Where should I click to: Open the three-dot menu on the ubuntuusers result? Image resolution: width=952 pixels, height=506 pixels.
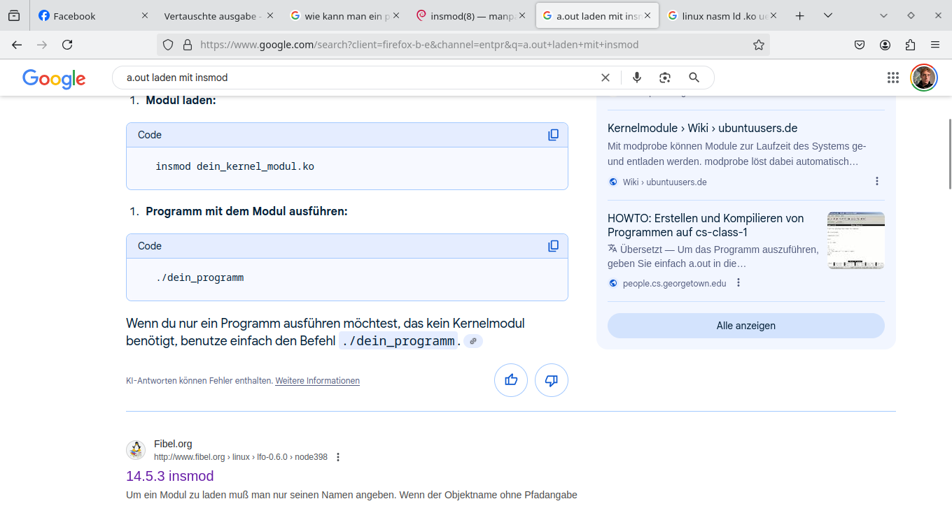tap(877, 180)
